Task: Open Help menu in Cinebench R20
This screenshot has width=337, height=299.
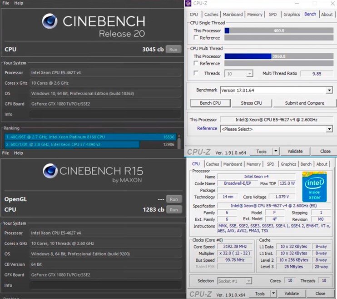Action: coord(19,3)
